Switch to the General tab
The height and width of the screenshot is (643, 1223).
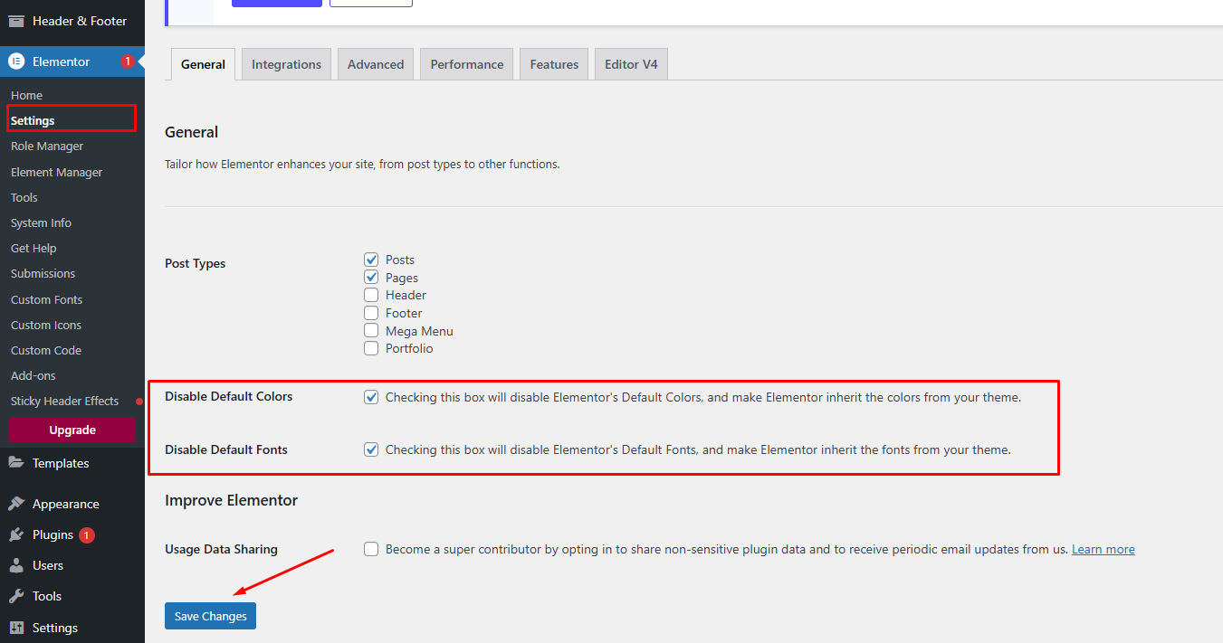click(x=204, y=64)
